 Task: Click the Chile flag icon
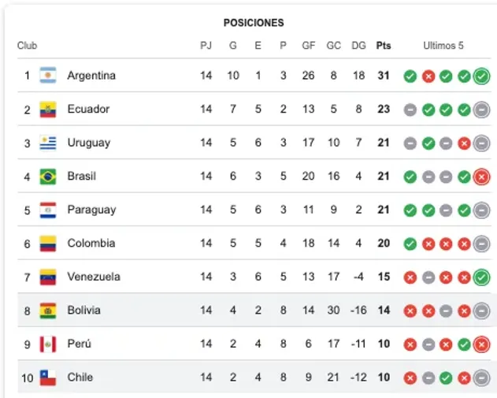point(48,378)
